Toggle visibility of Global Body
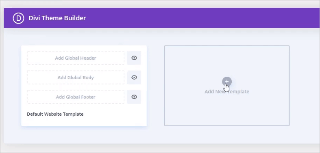The width and height of the screenshot is (320, 153). tap(134, 78)
